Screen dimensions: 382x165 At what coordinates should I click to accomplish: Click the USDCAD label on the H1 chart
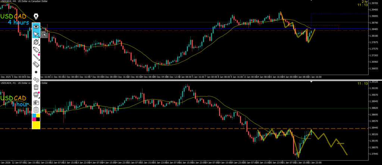click(x=13, y=98)
